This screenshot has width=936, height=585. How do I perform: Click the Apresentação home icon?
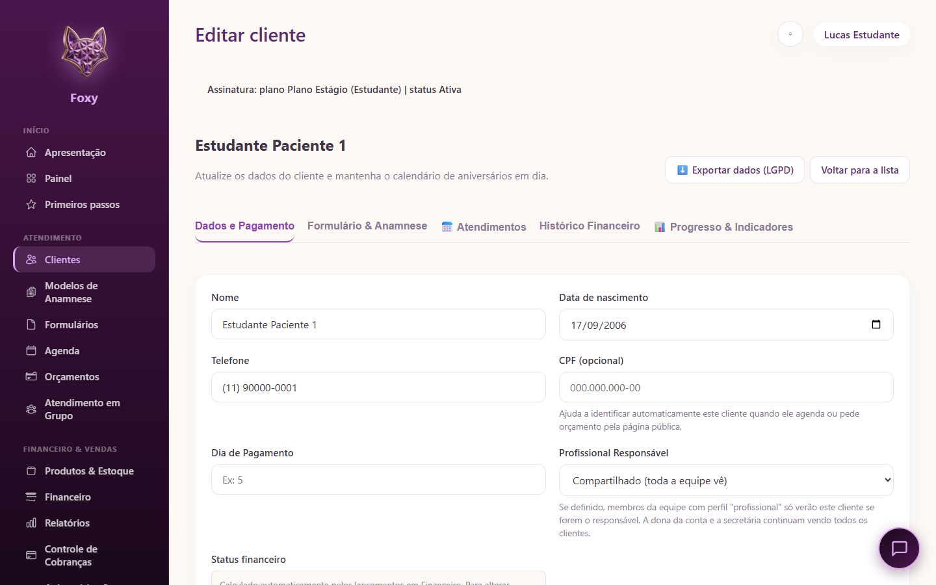click(x=31, y=152)
